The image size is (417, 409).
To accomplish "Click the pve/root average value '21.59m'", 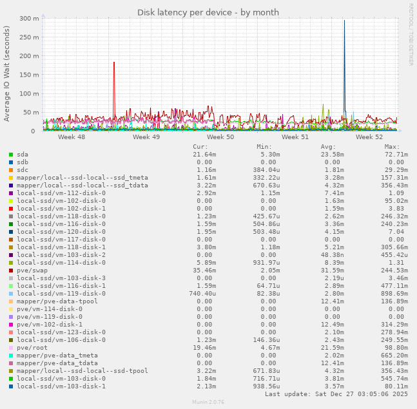I will click(x=332, y=348).
